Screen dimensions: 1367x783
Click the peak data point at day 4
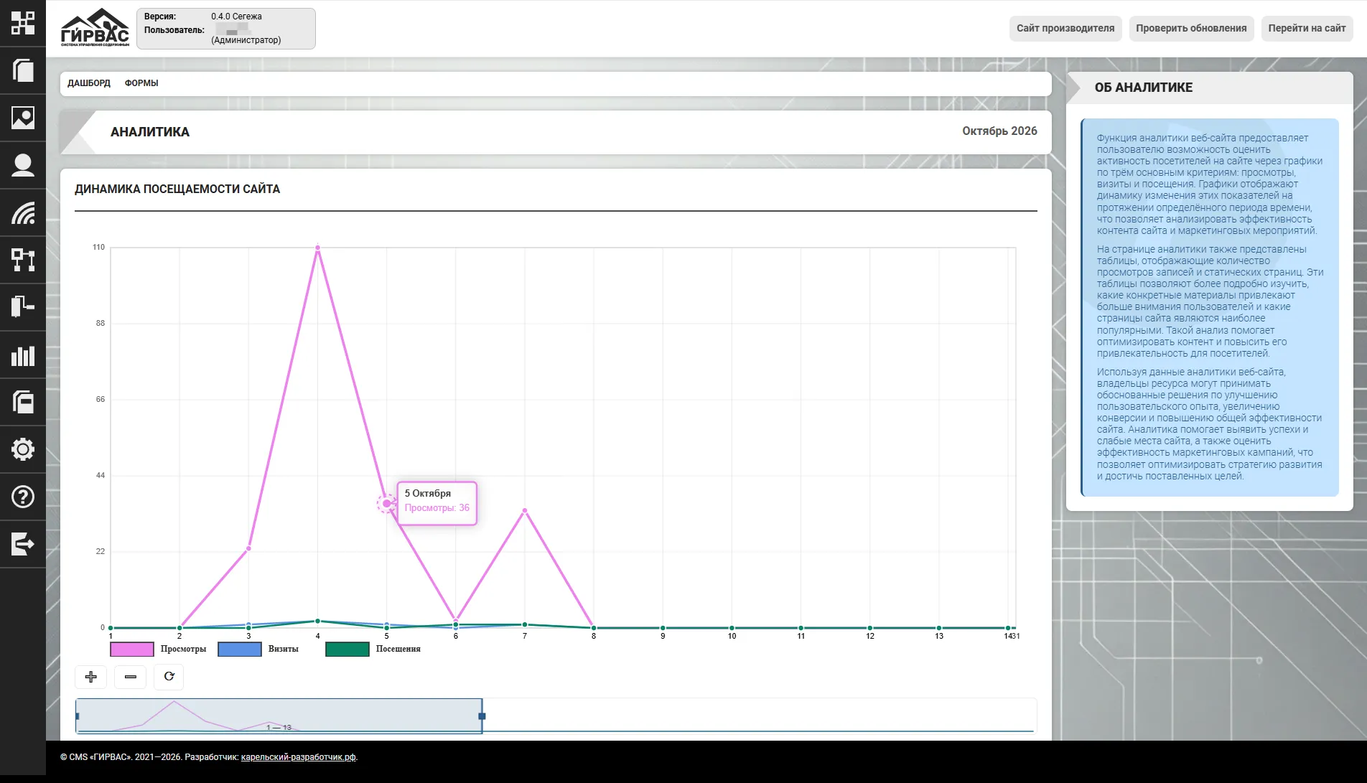click(317, 248)
